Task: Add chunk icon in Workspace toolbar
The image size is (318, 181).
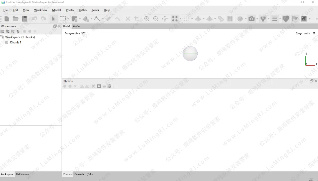Action: point(2,31)
